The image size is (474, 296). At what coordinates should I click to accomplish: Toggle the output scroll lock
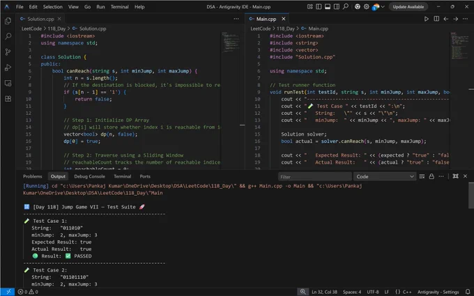click(431, 176)
